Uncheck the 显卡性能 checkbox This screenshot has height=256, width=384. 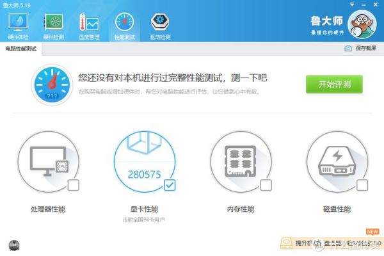(x=170, y=185)
